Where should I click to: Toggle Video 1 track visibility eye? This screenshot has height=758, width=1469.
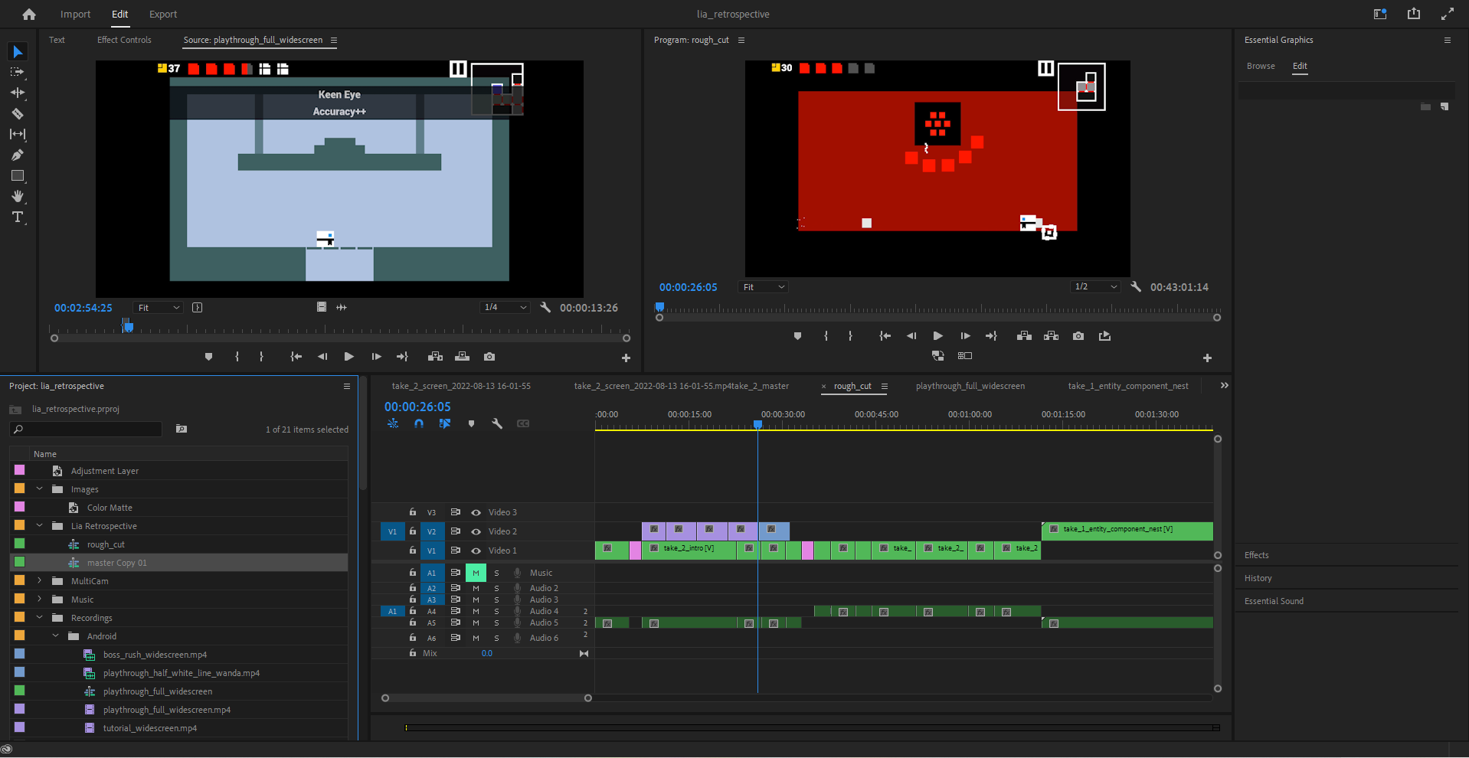[x=476, y=551]
